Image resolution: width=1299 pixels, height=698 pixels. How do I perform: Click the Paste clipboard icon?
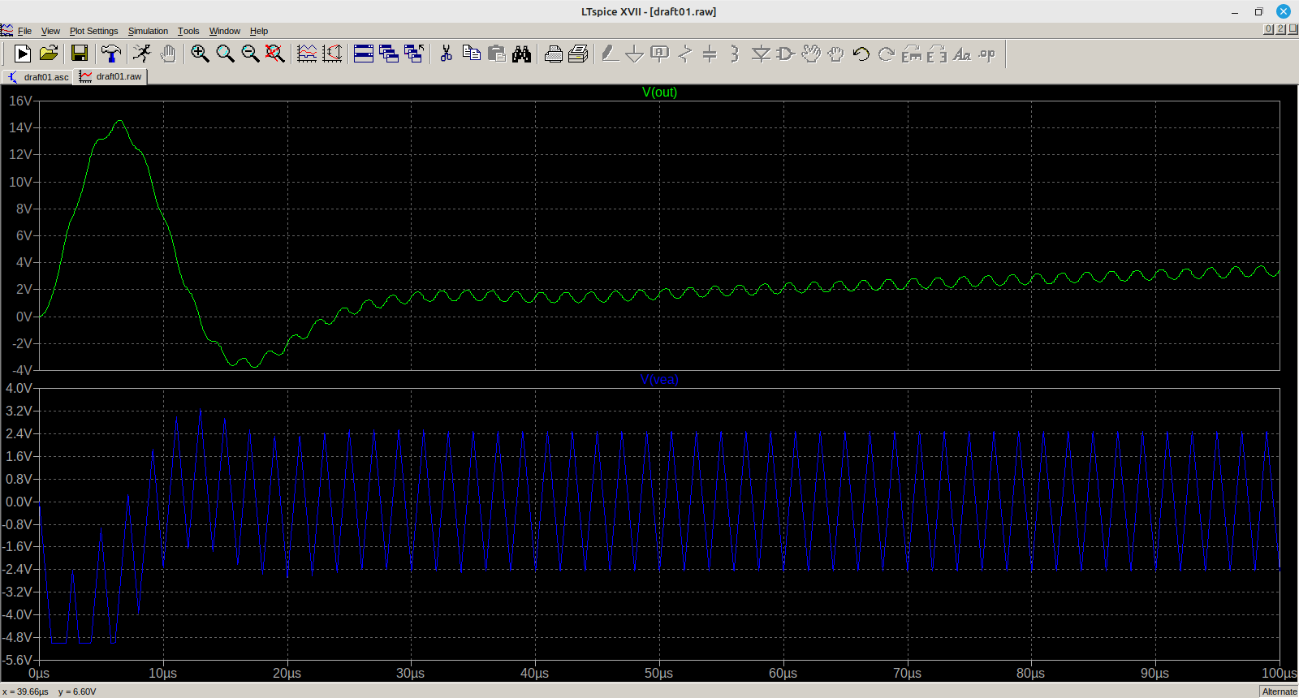(497, 54)
